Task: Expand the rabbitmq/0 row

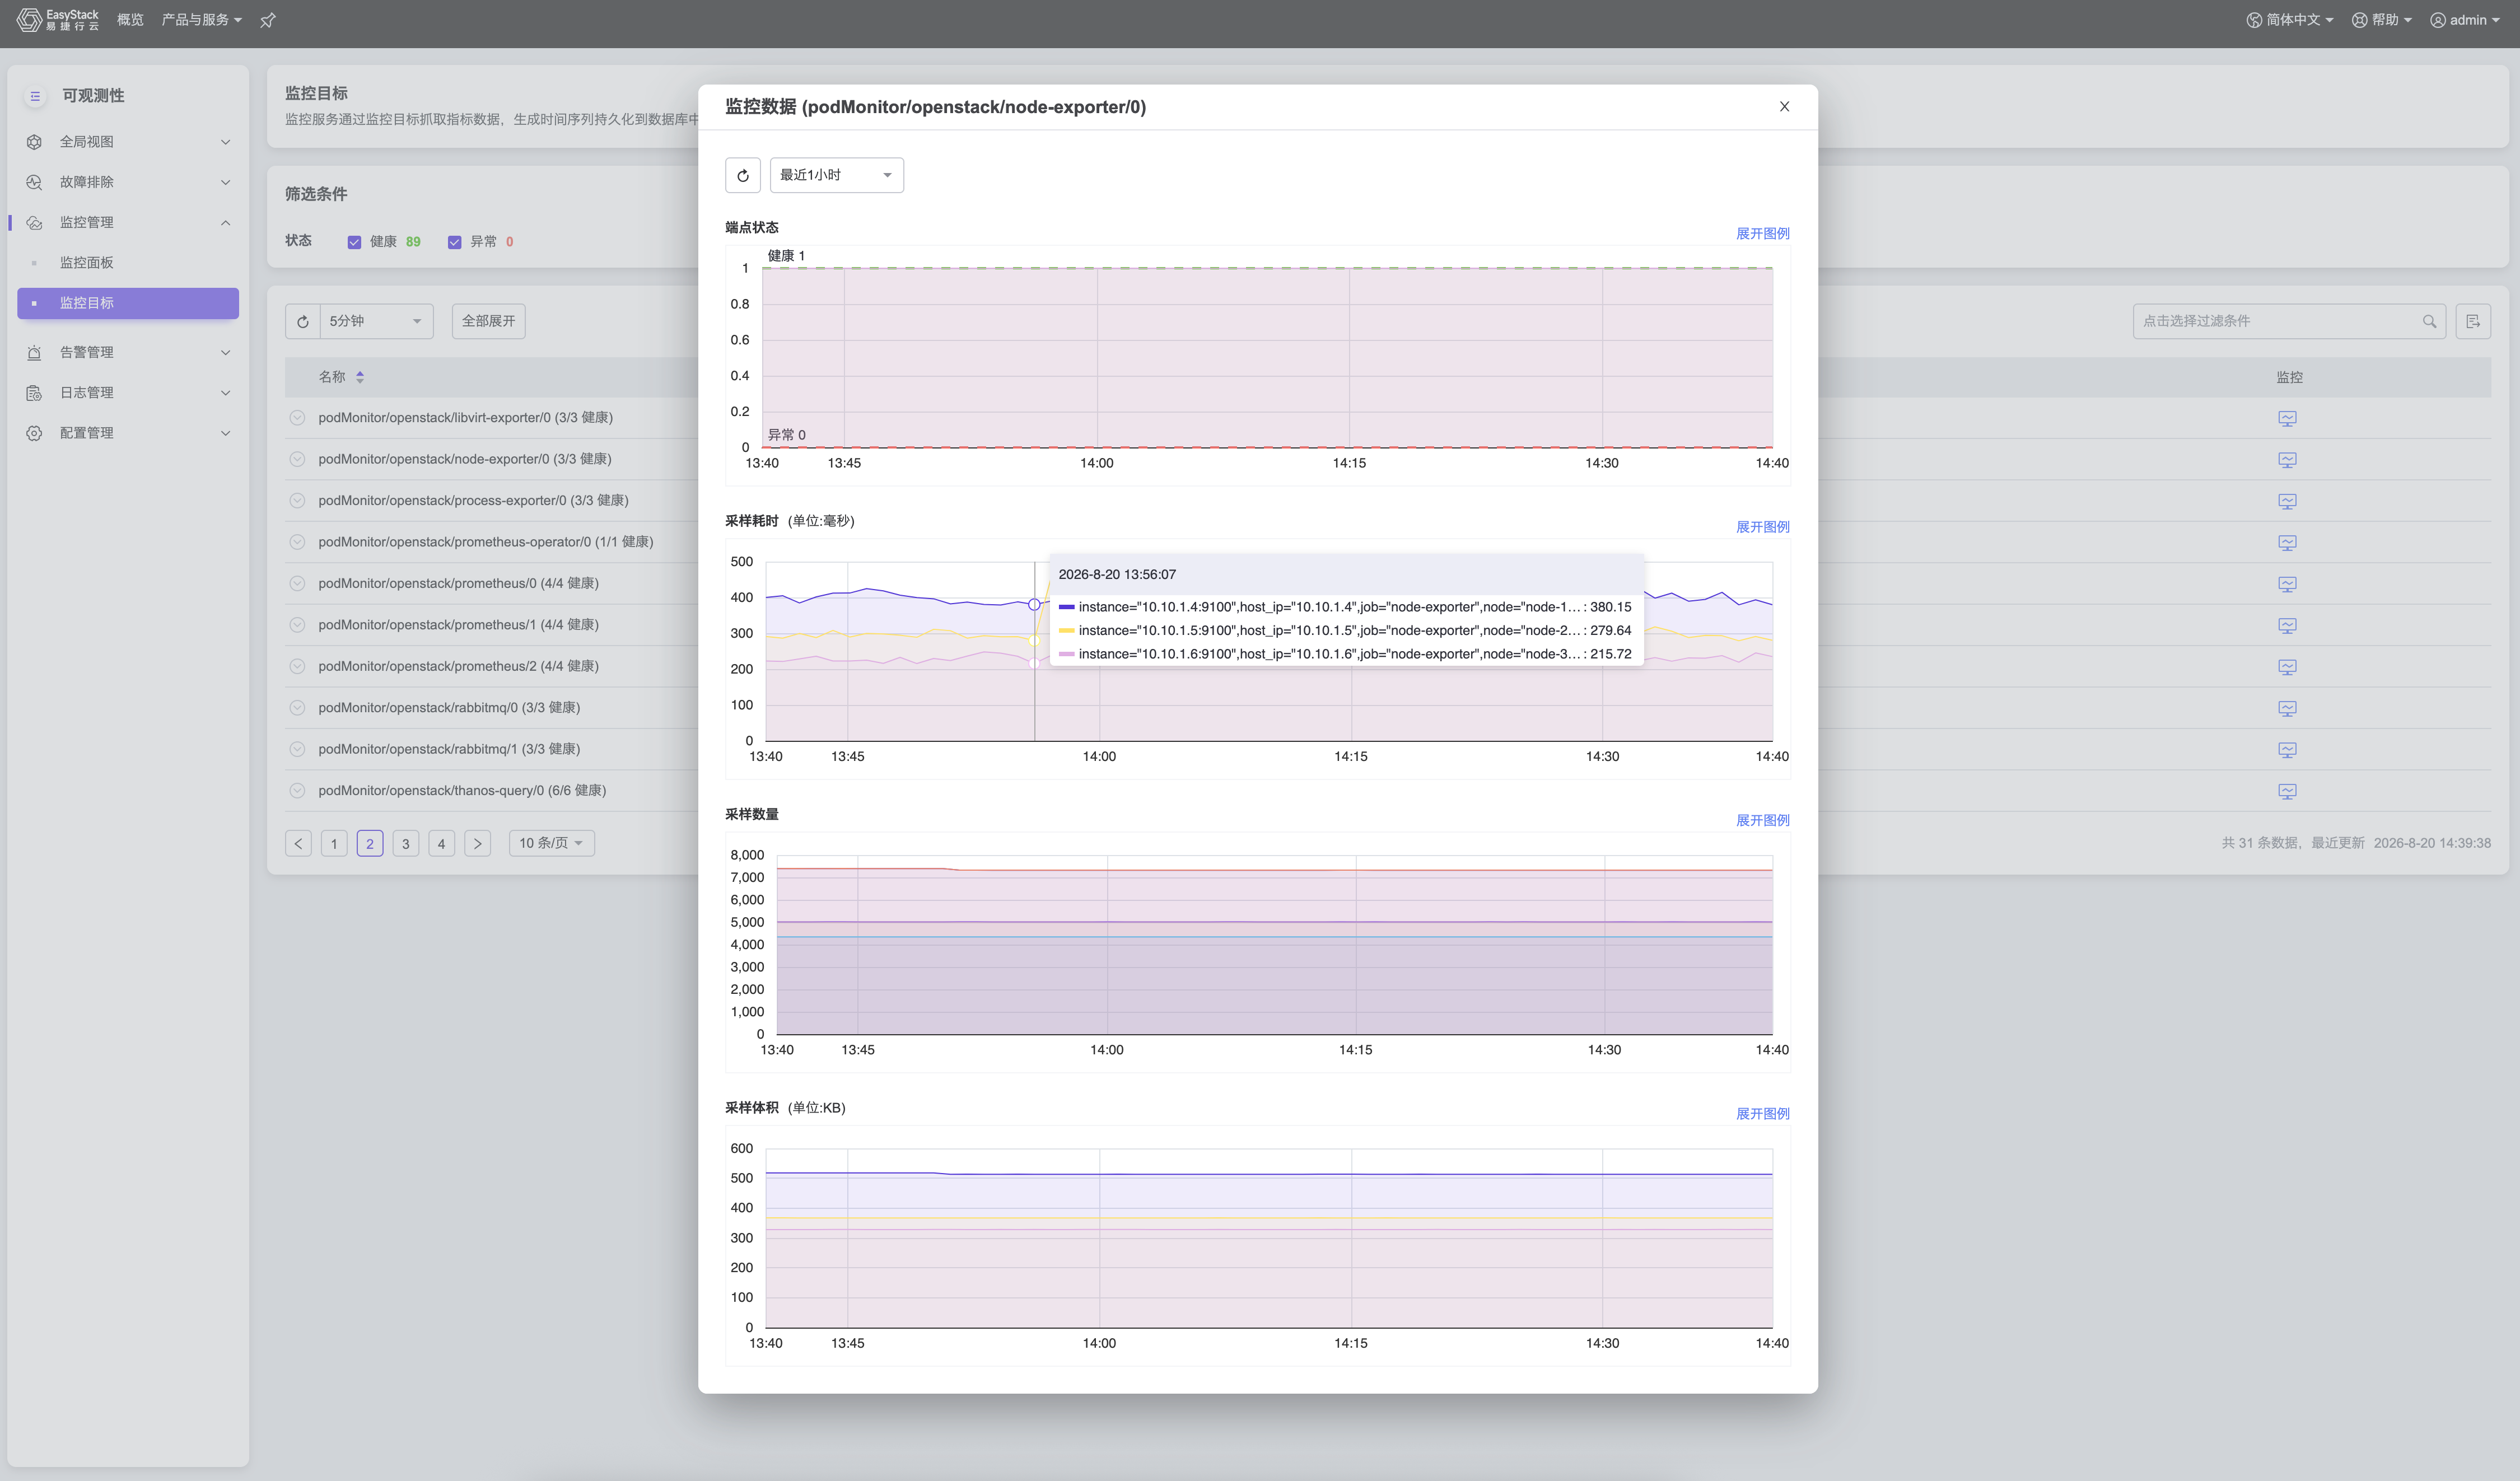Action: coord(297,707)
